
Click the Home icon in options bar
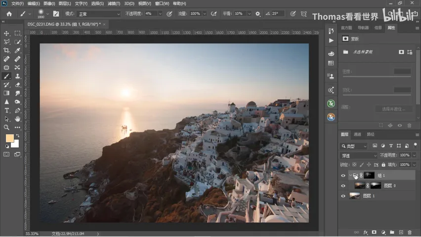pyautogui.click(x=9, y=14)
